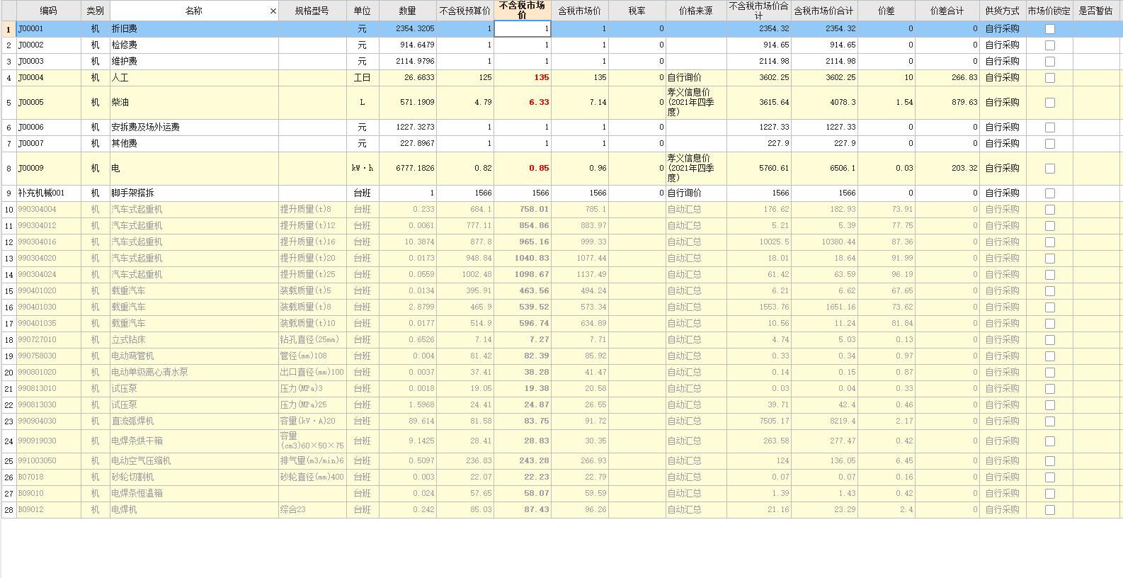This screenshot has width=1123, height=578.
Task: Click the 电动弯管机 name cell
Action: tap(194, 356)
